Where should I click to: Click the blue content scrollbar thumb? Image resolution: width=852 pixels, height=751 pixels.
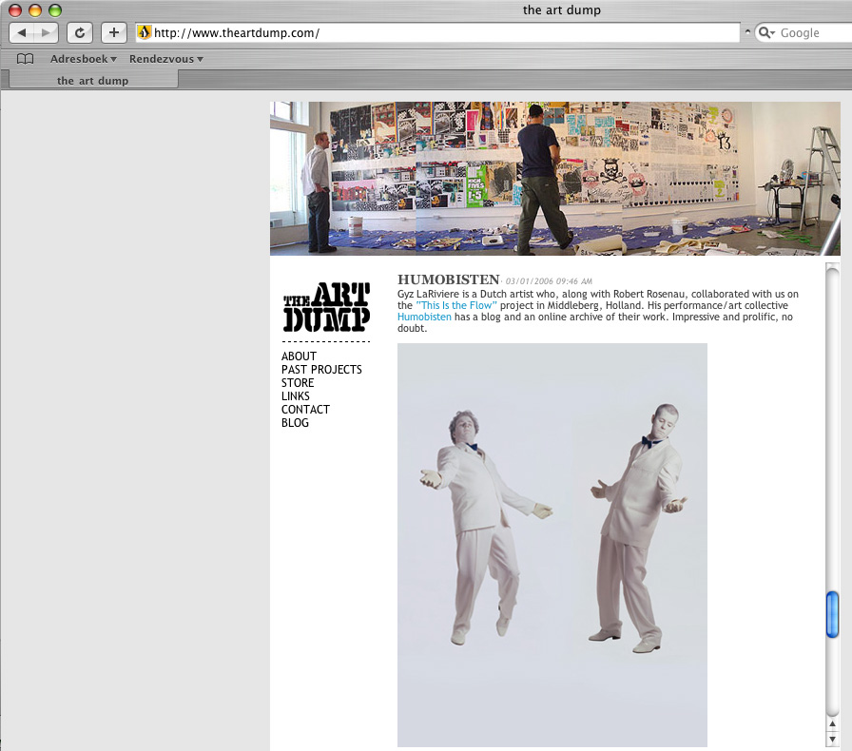point(833,614)
